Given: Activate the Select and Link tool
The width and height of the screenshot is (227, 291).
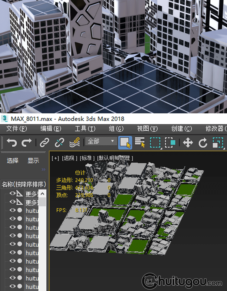Looking at the screenshot, I should click(x=45, y=142).
